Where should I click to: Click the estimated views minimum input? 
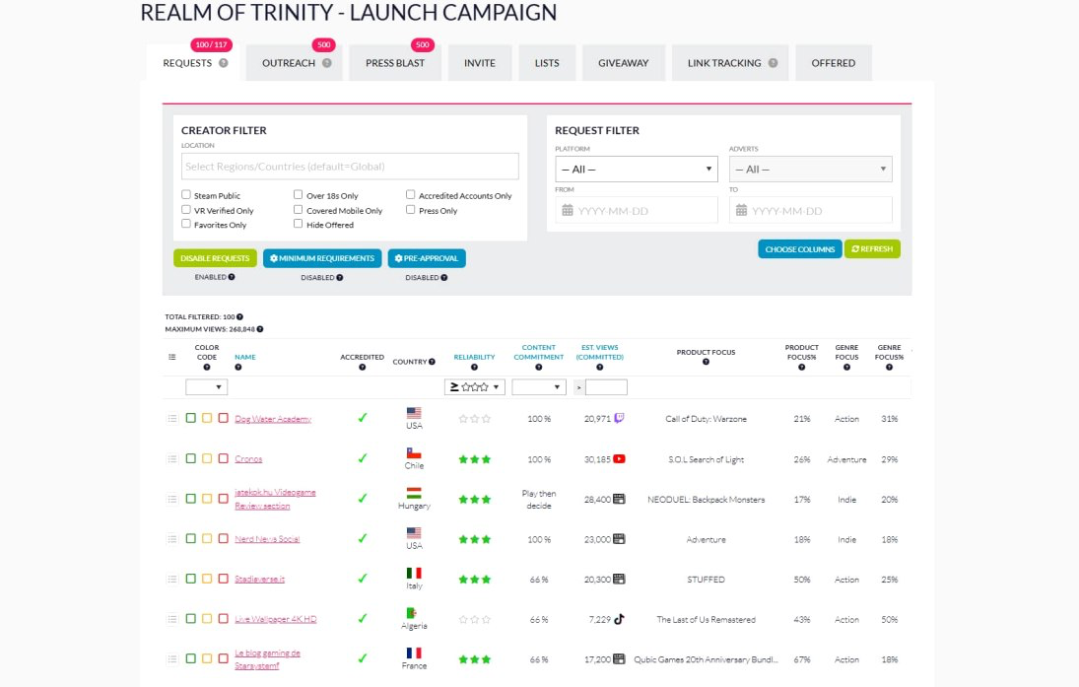point(606,386)
